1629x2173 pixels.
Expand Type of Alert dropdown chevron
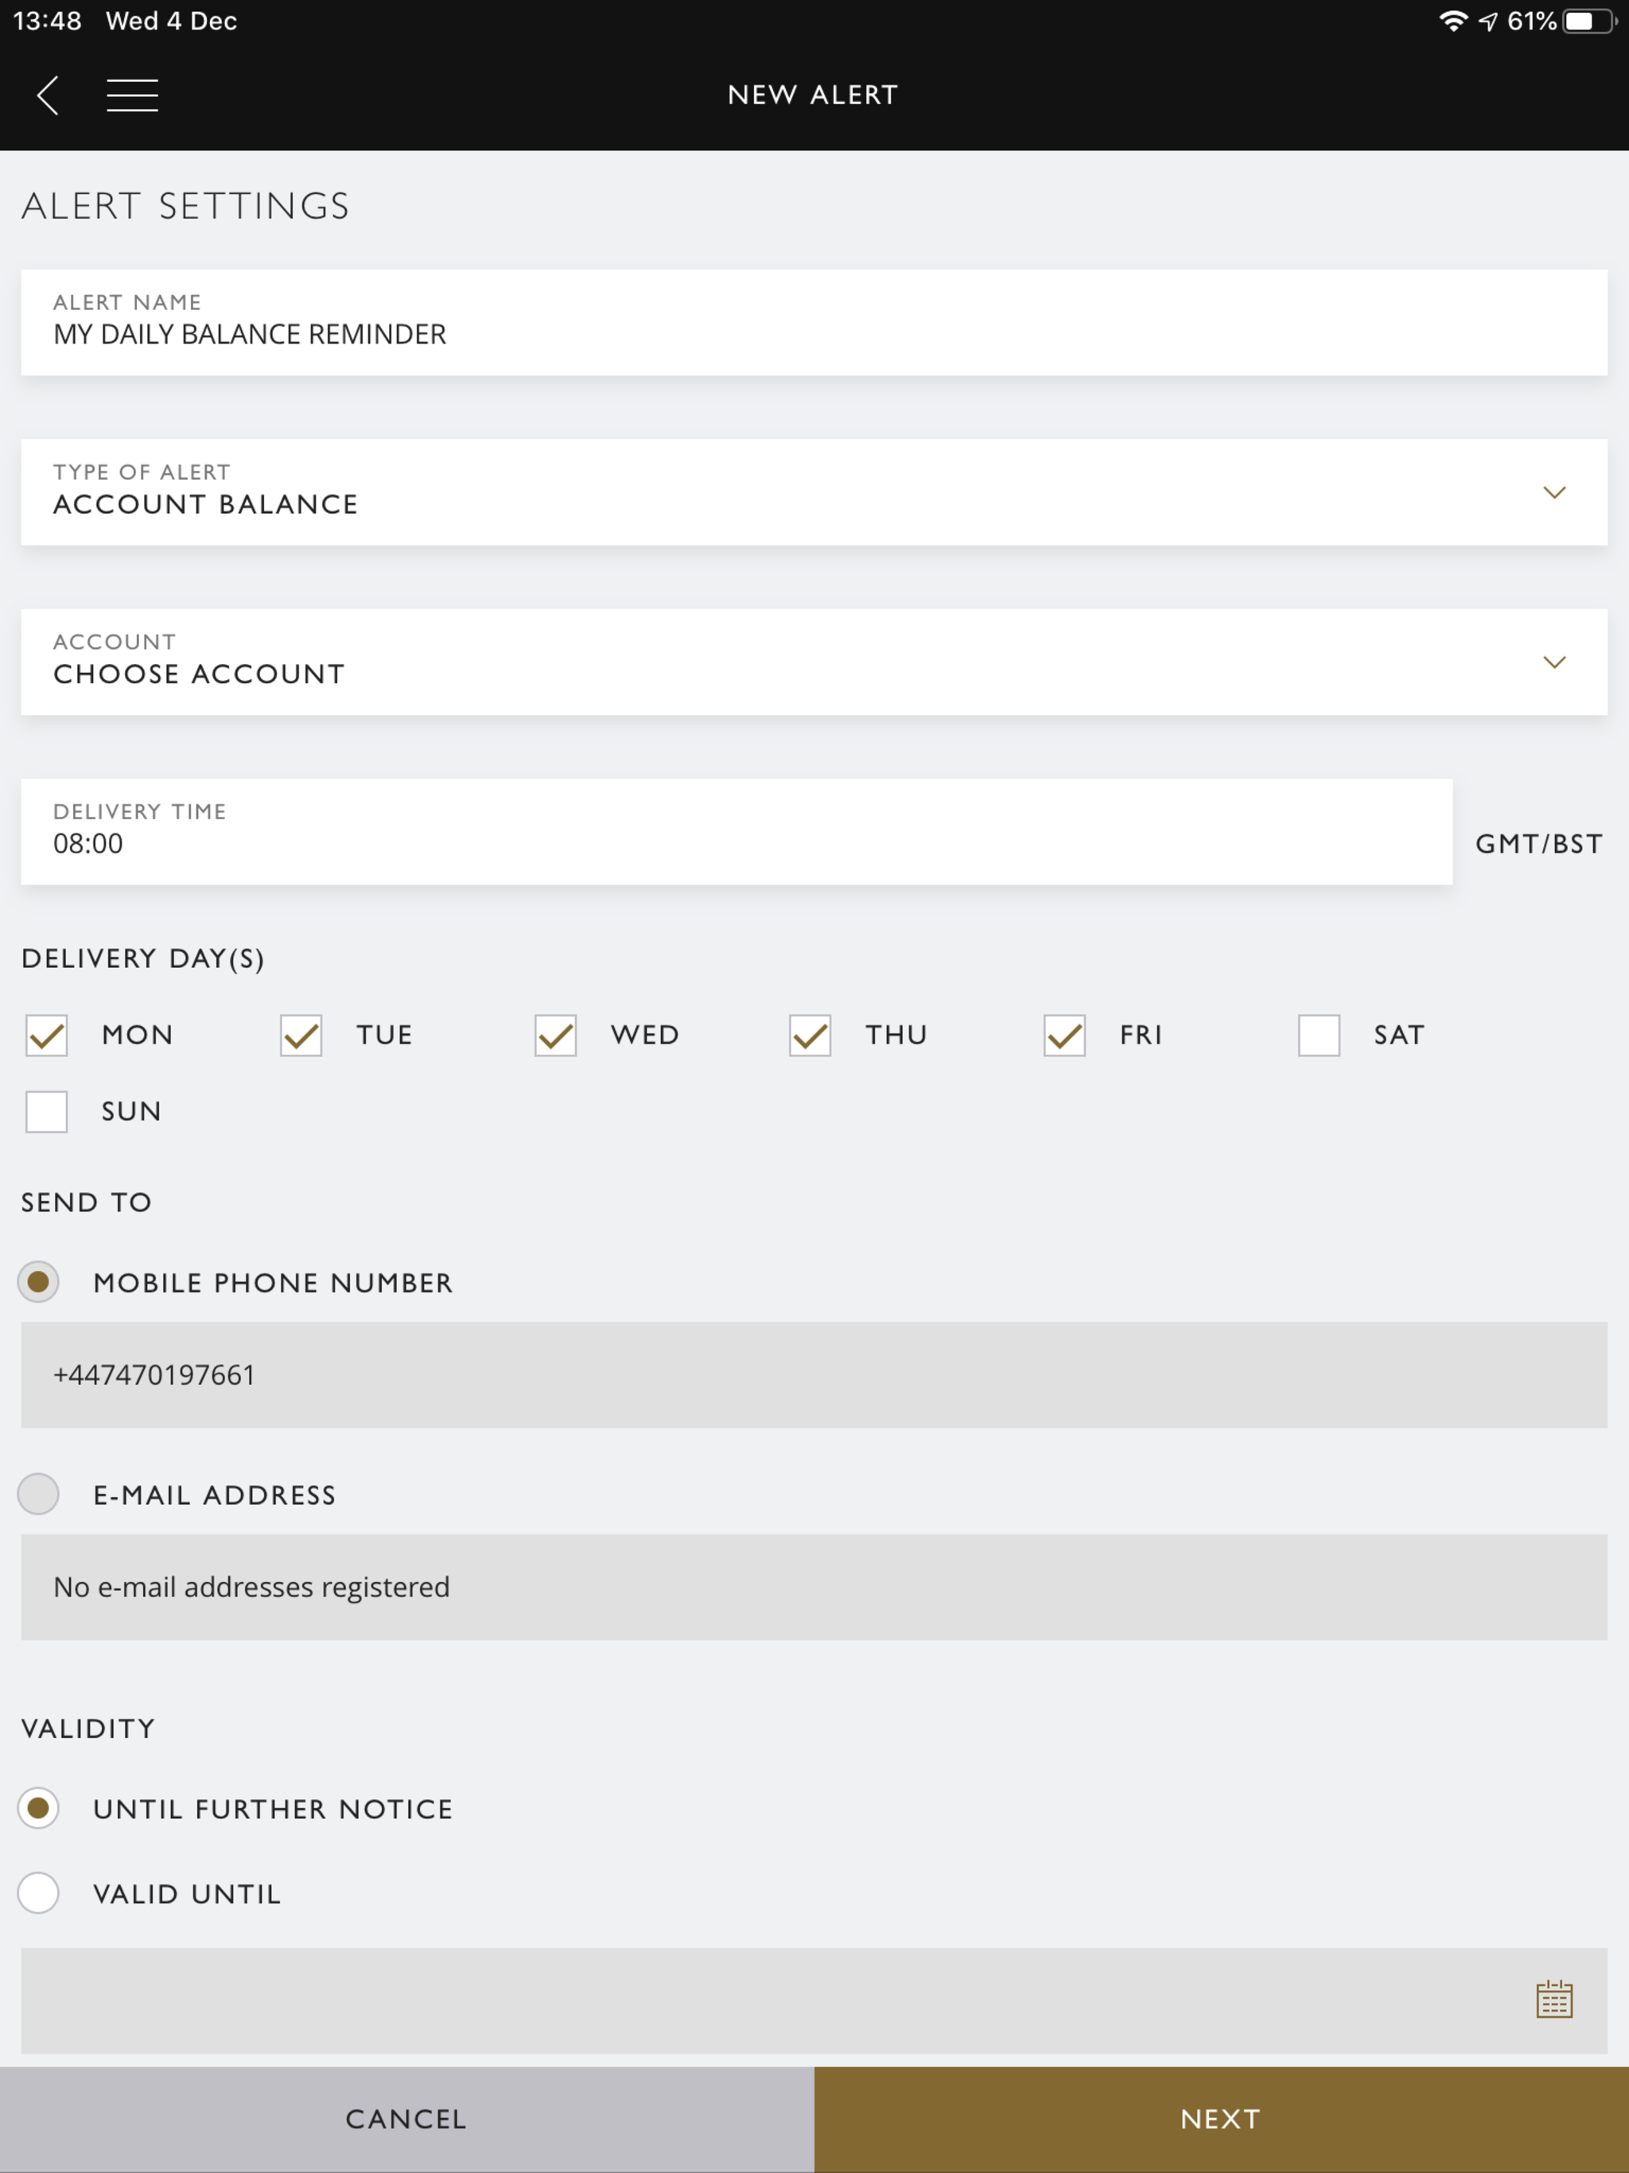(1554, 492)
